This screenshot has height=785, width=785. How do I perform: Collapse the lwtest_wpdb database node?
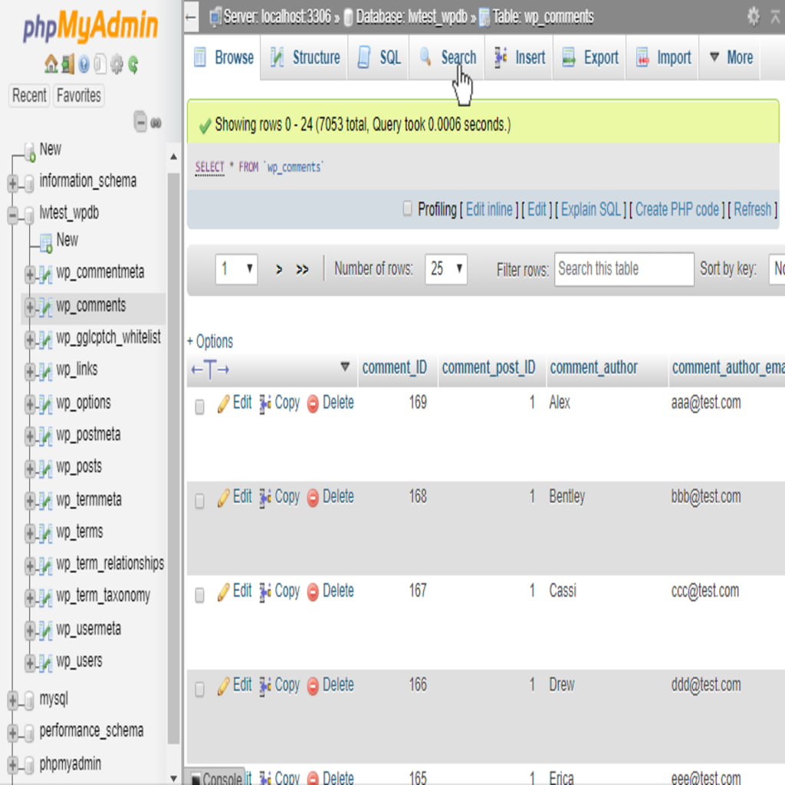pyautogui.click(x=12, y=215)
